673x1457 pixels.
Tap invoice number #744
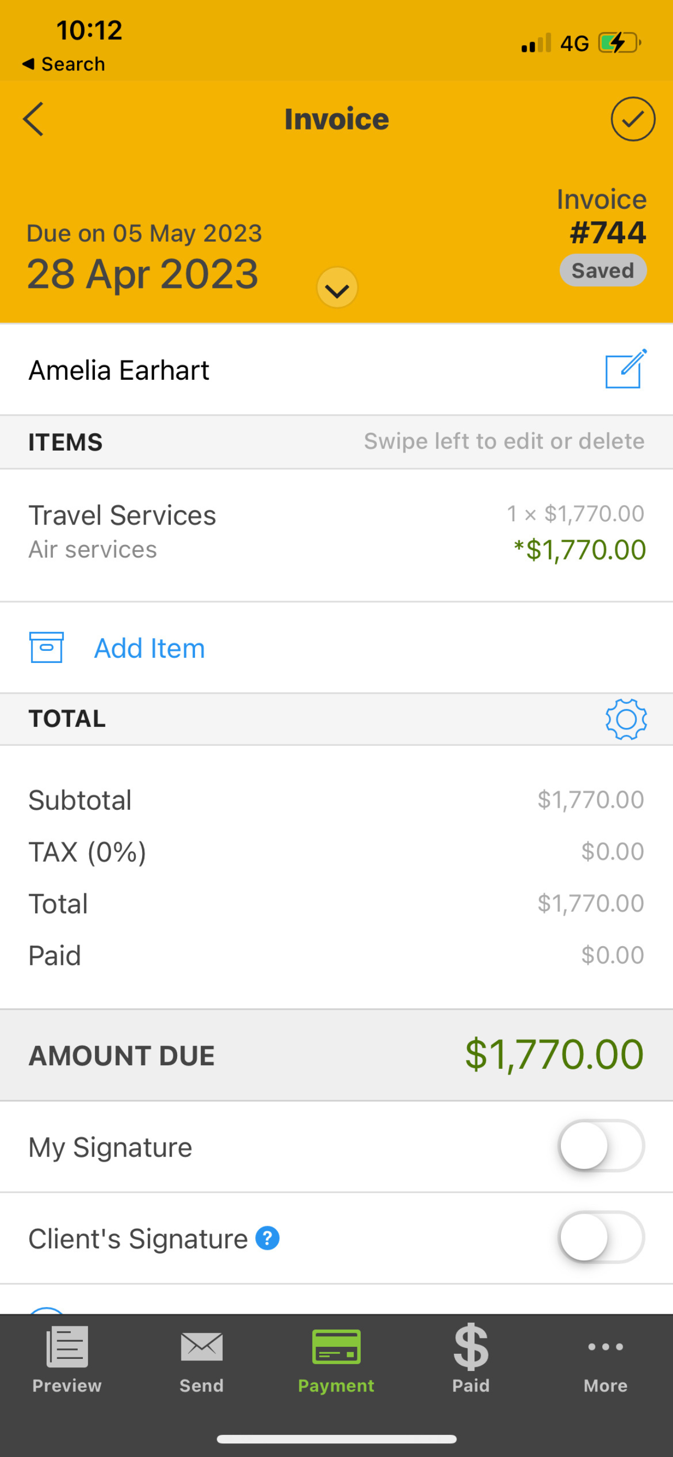point(608,232)
